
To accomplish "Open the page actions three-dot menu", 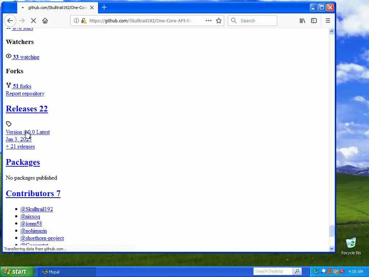I will pos(209,21).
